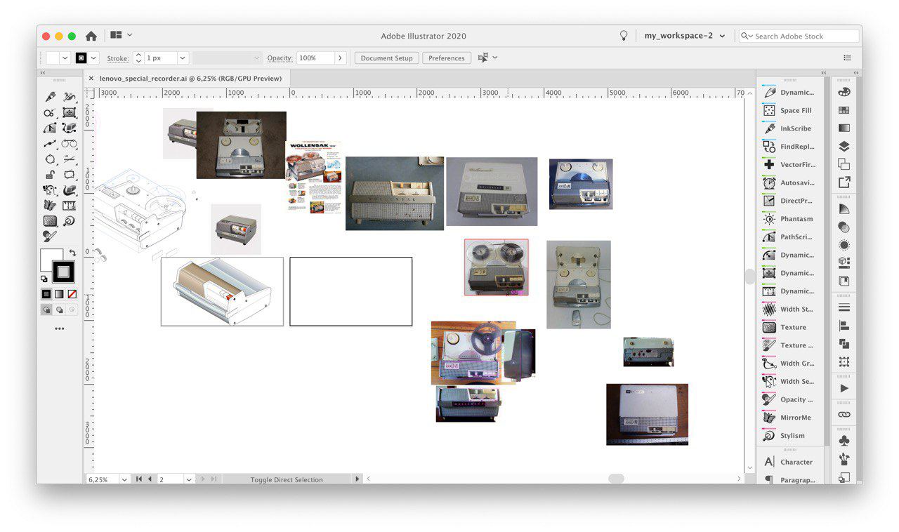
Task: Open the Links chain panel icon
Action: point(844,415)
